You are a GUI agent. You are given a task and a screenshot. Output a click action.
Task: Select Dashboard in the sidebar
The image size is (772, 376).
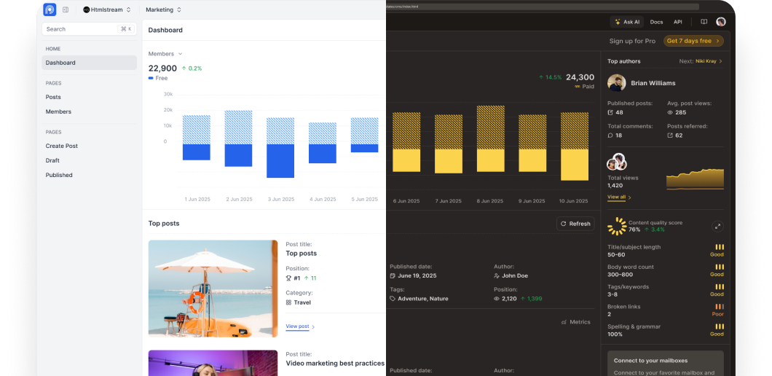(x=89, y=63)
